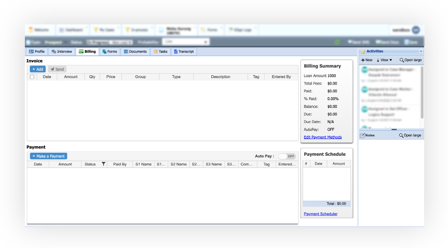Click Open large for Activities
Viewport: 448px width, 248px height.
(x=410, y=60)
